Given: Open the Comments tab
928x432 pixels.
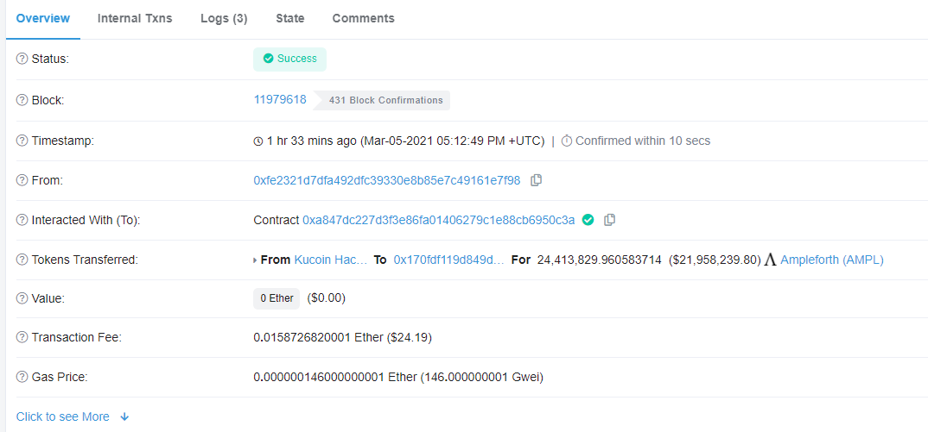Looking at the screenshot, I should click(x=364, y=18).
